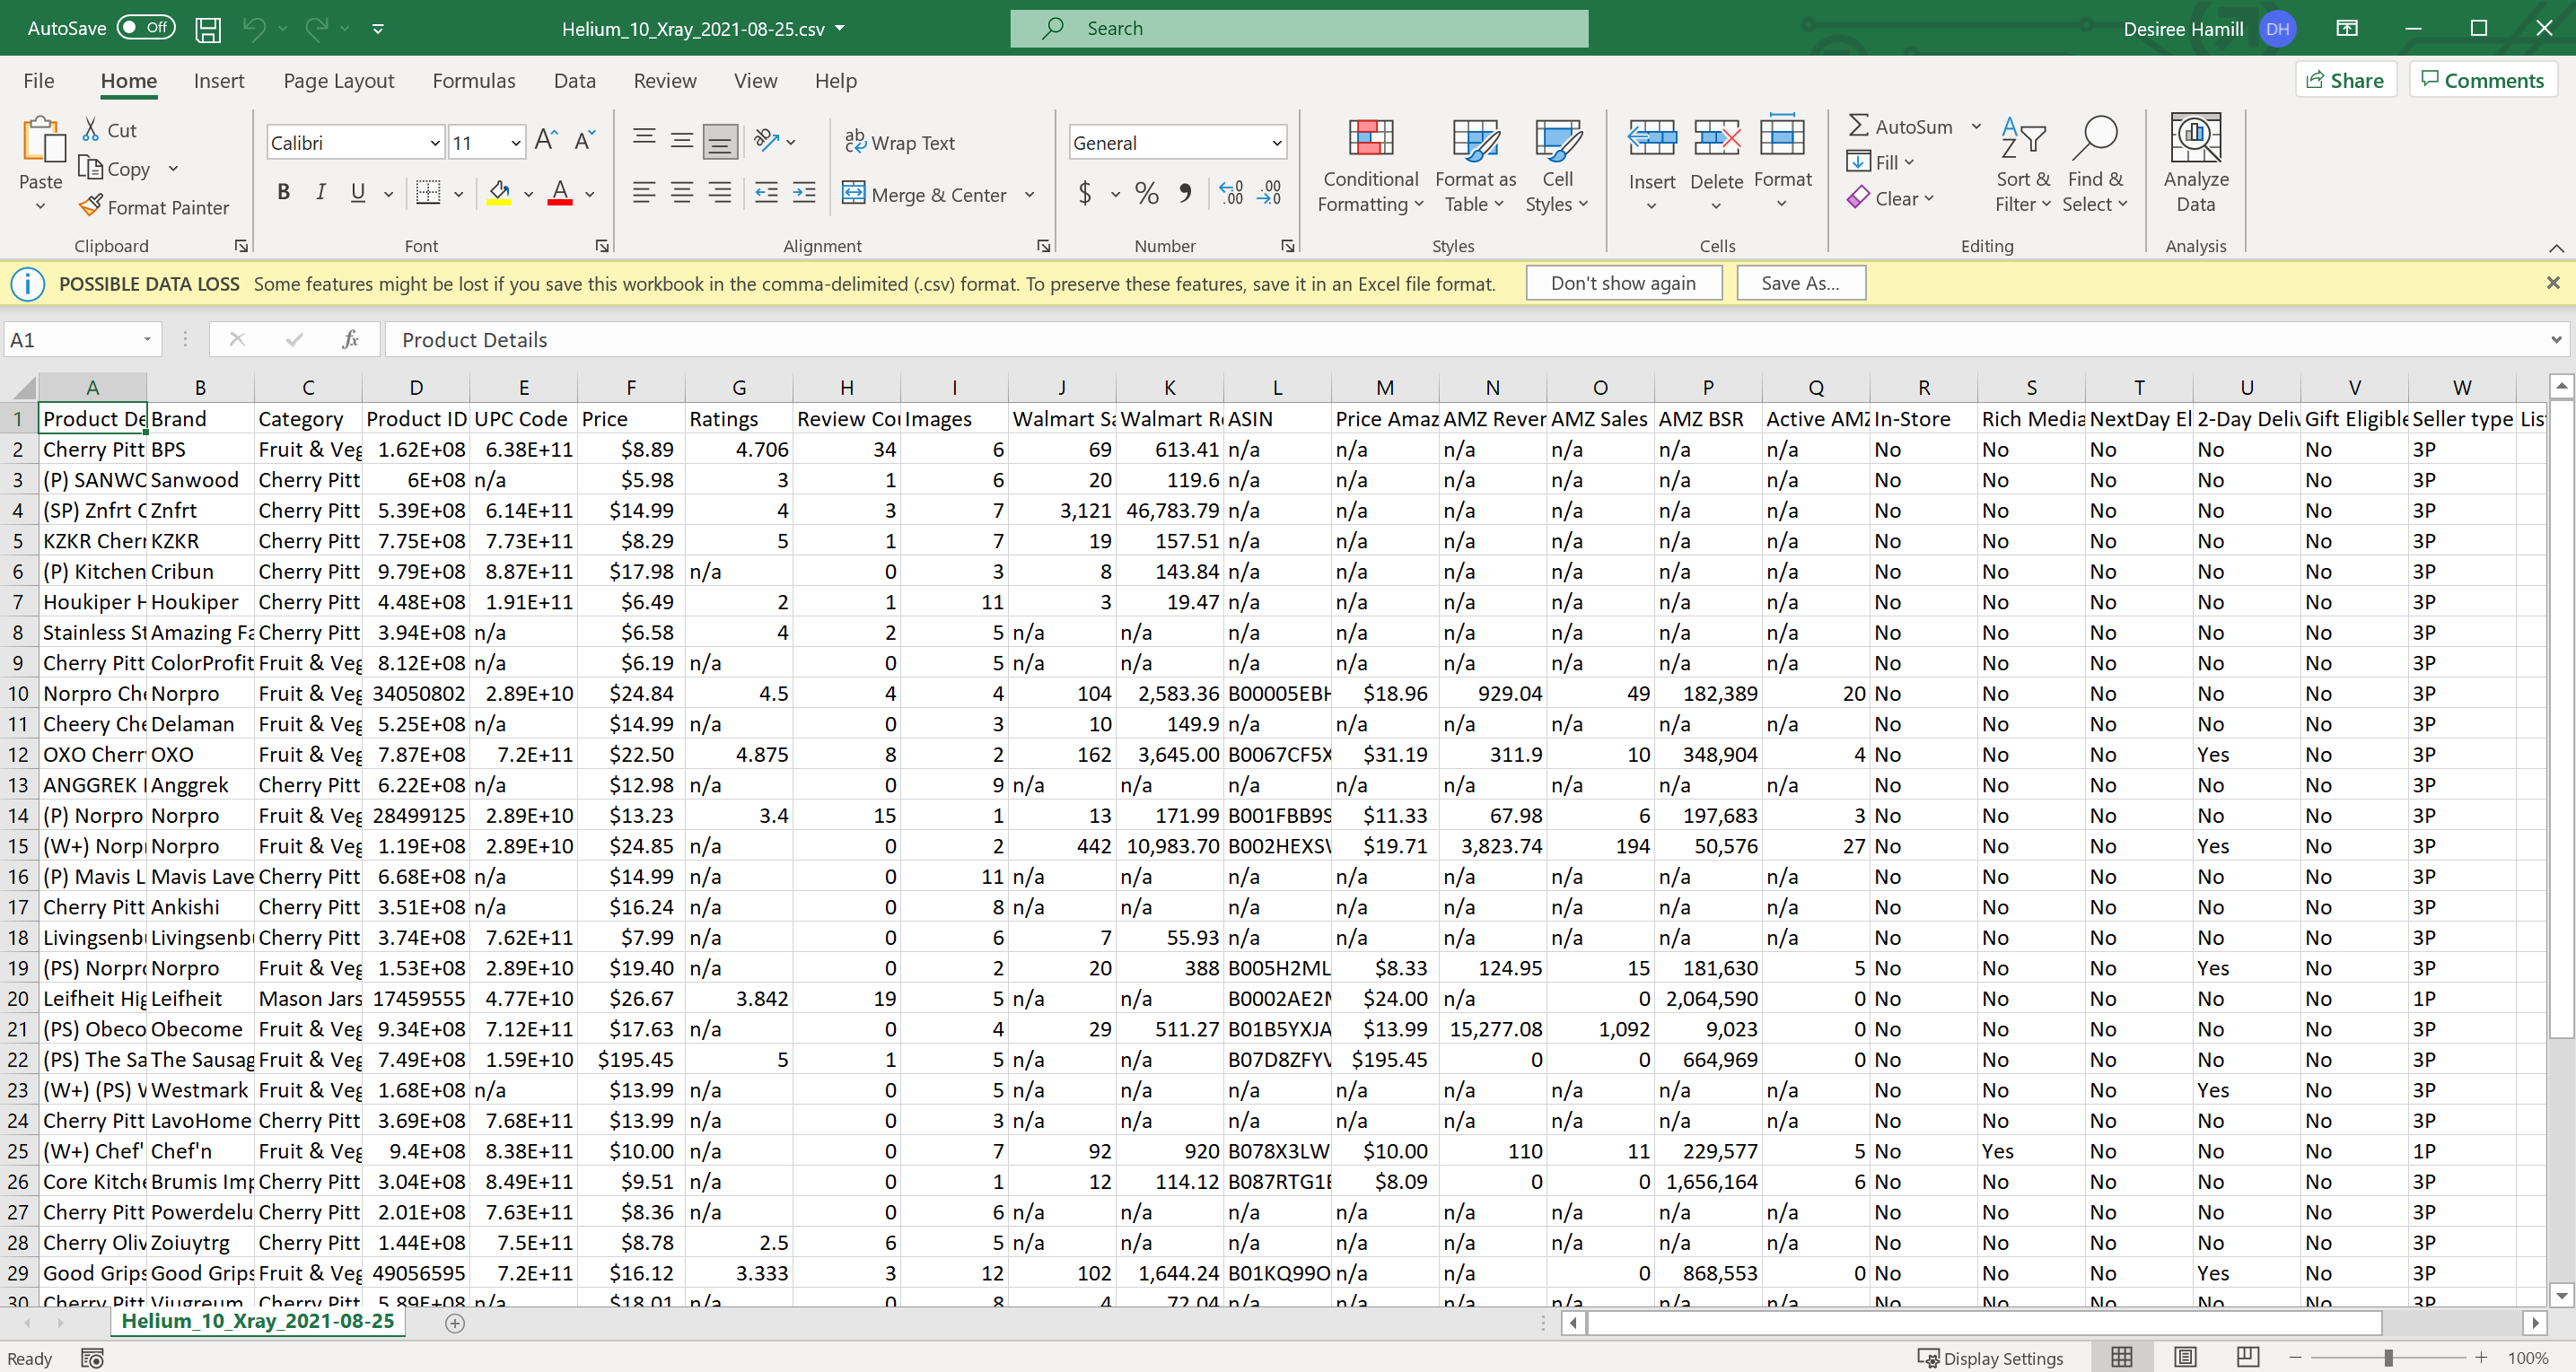
Task: Click Merge & Center button
Action: pyautogui.click(x=925, y=194)
